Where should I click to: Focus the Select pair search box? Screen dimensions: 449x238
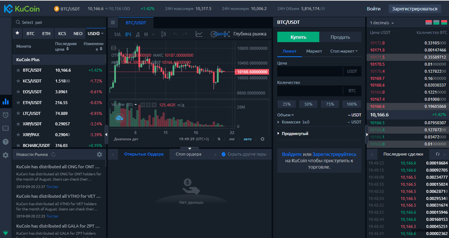click(59, 22)
